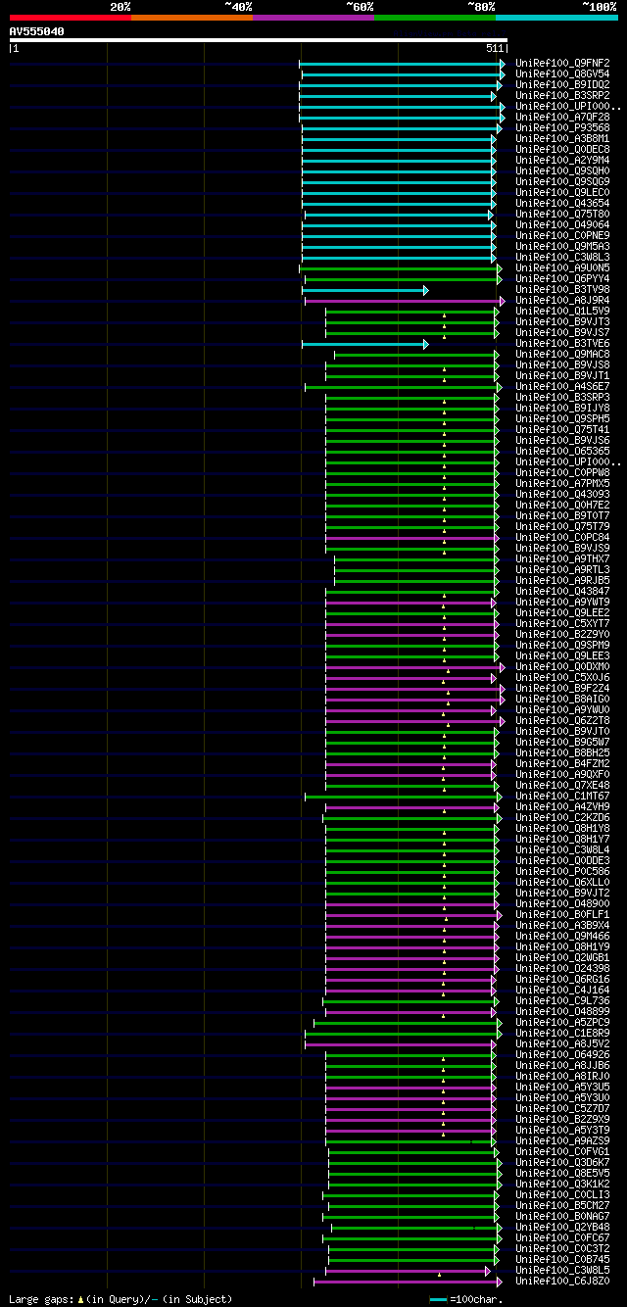Select label UniRef100_A8J5V2
This screenshot has width=627, height=1307.
pos(563,1043)
